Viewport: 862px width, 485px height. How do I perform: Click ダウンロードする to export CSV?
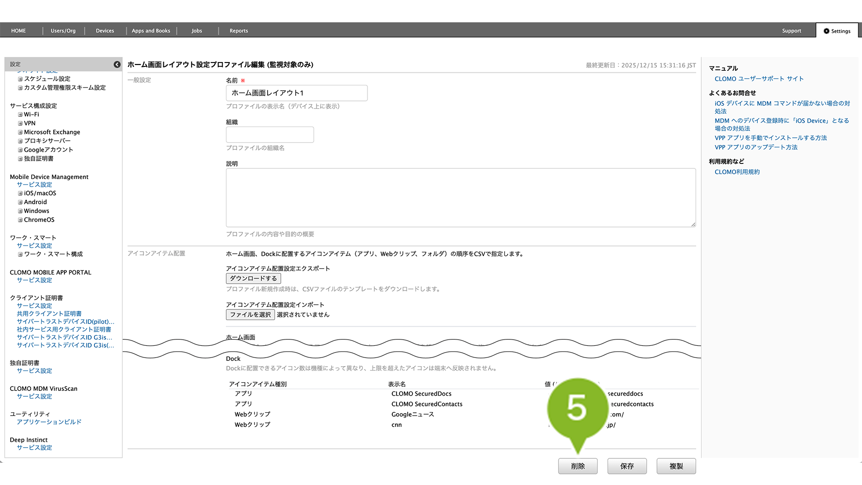coord(253,278)
